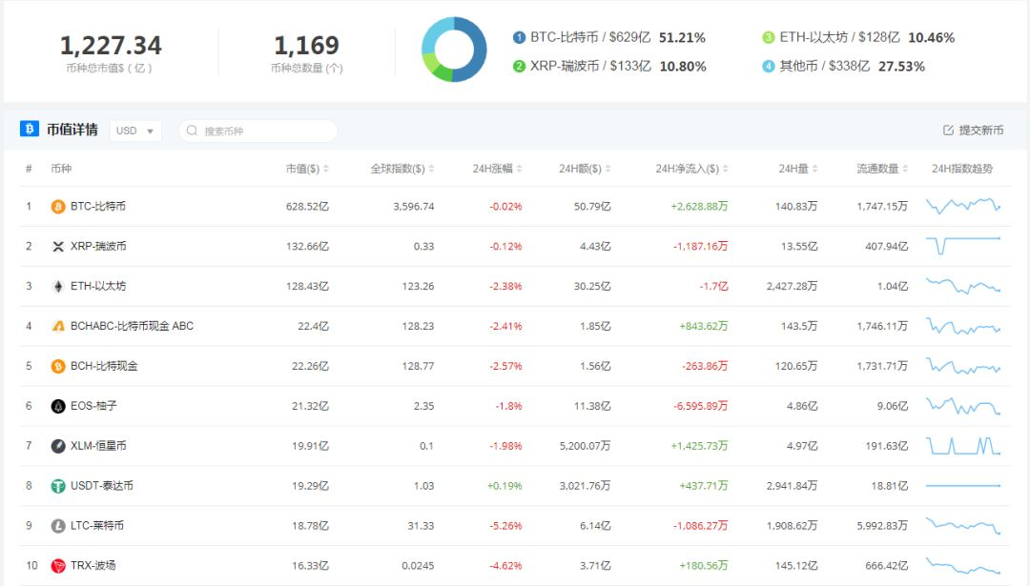View the BTC 24H trend sparkline
The height and width of the screenshot is (586, 1030).
963,206
